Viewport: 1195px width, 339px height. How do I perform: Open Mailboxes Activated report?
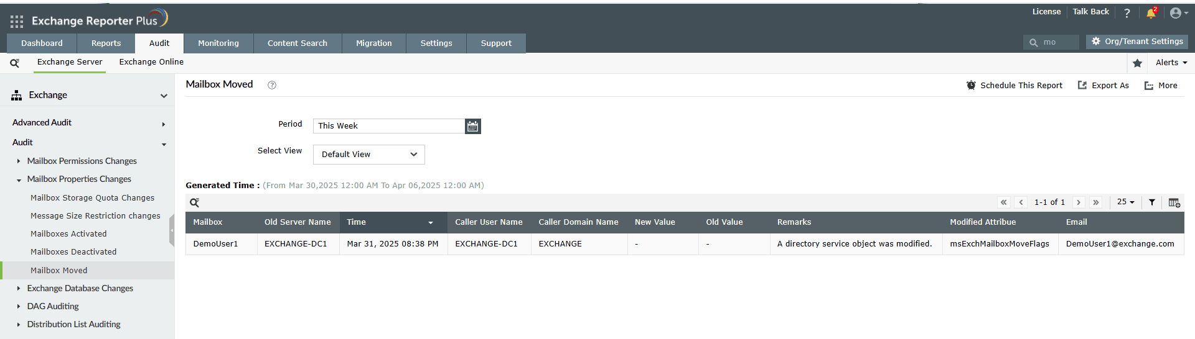[x=68, y=234]
